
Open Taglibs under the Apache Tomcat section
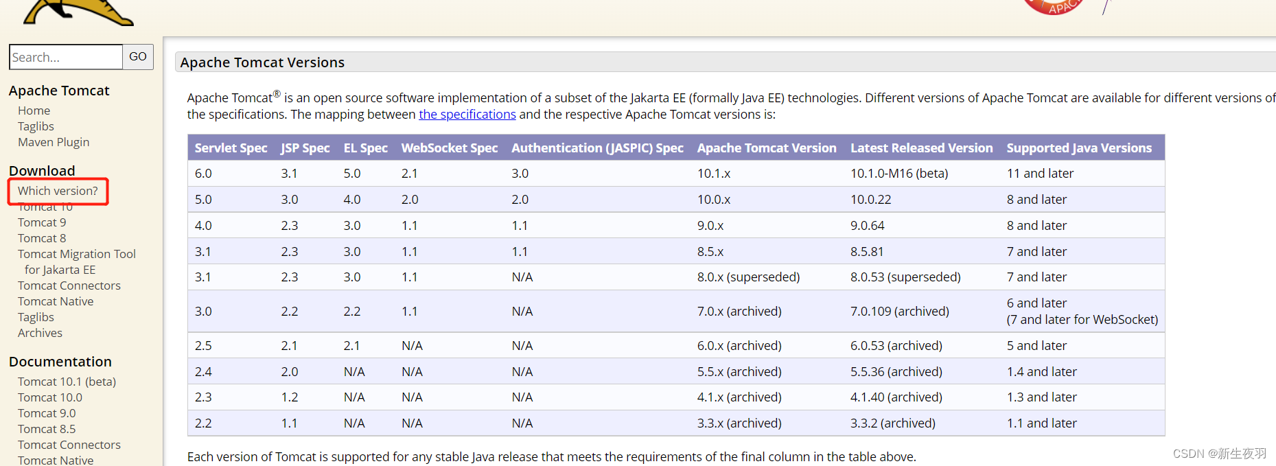click(36, 126)
